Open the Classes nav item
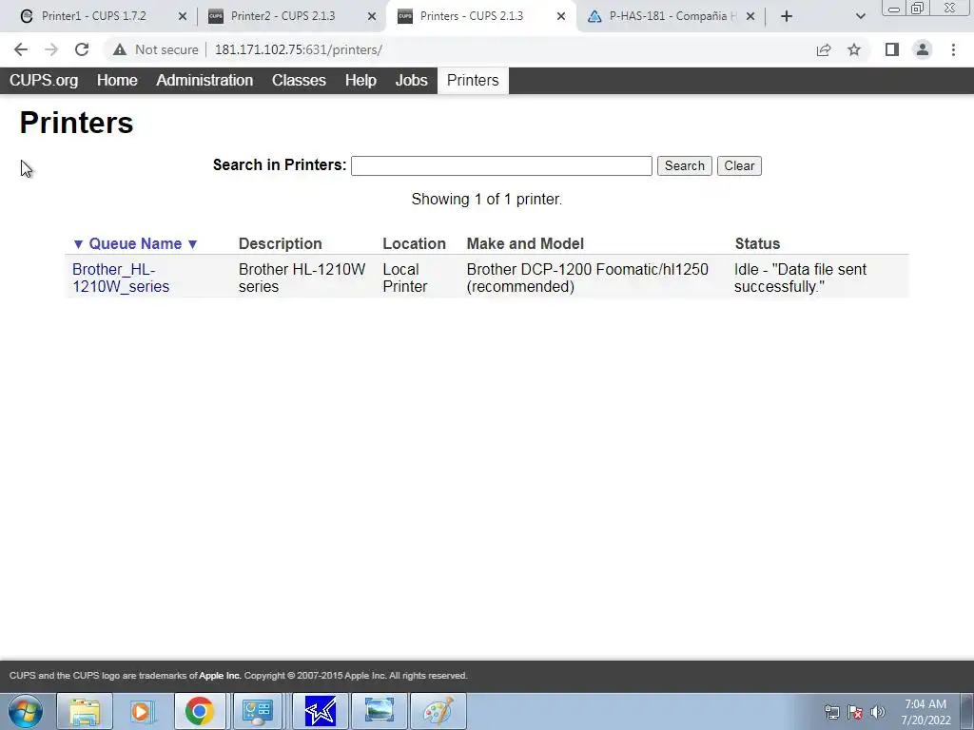The width and height of the screenshot is (974, 730). tap(299, 81)
